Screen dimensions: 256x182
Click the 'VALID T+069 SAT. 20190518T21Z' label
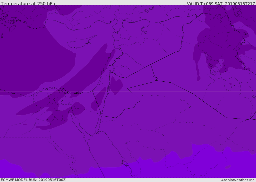(221, 4)
